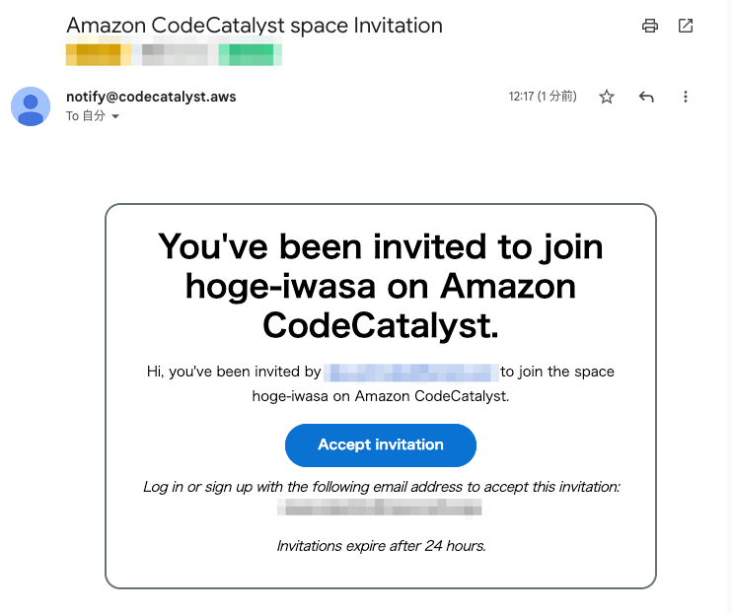Open the email in a new window
Screen dimensions: 732x613
[686, 27]
